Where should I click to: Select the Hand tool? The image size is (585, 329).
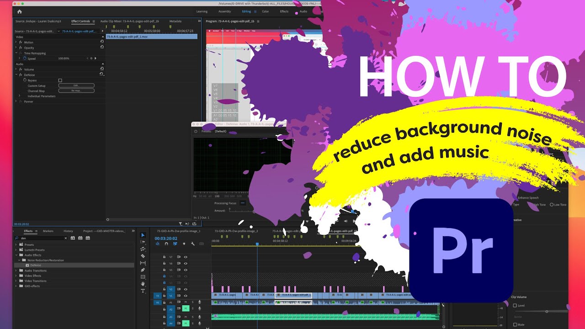pyautogui.click(x=143, y=284)
